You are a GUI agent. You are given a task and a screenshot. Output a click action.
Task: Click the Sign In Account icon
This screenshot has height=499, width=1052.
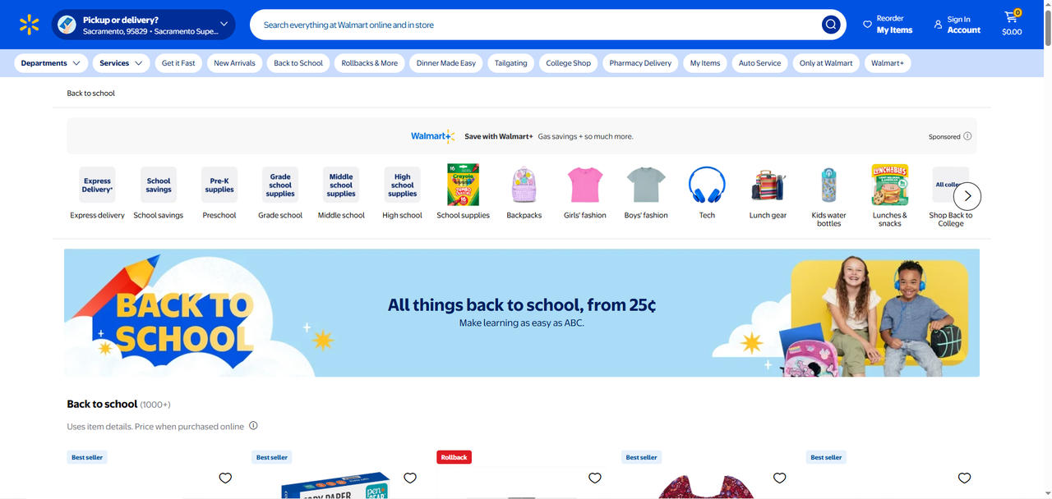(938, 25)
